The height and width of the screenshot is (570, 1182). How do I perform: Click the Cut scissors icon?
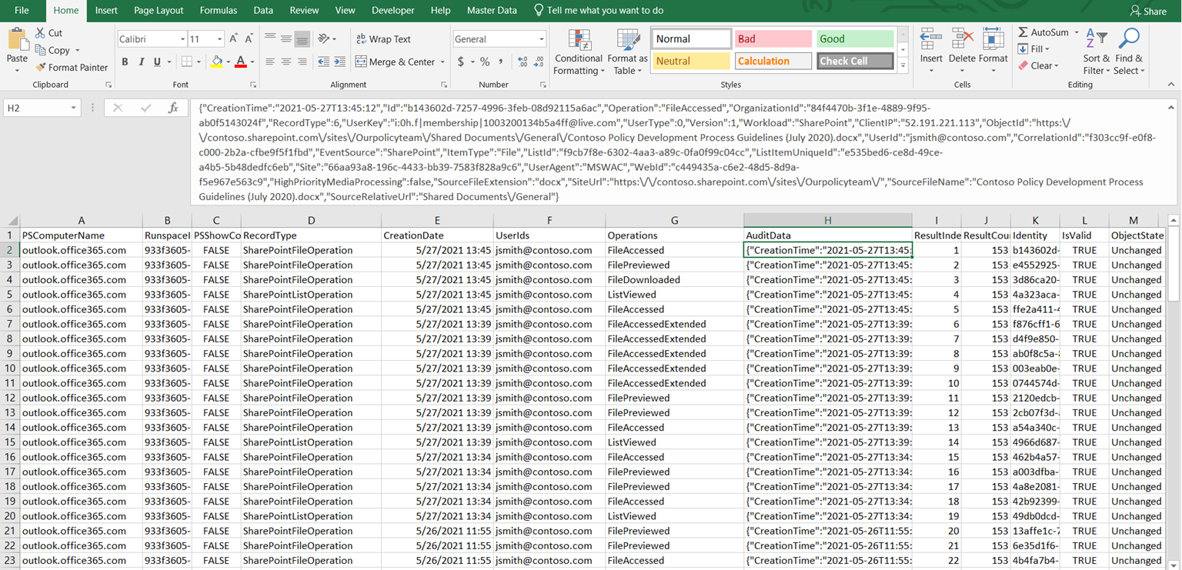tap(40, 33)
